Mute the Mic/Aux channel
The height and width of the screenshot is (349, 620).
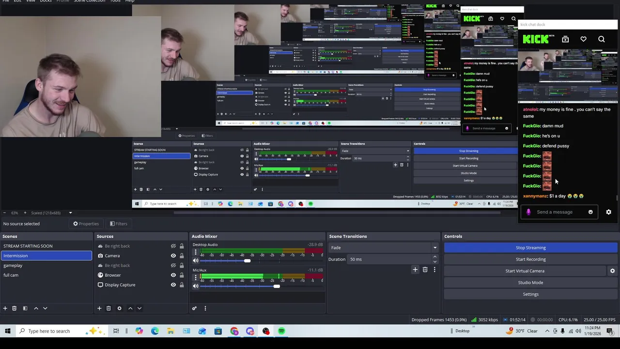tap(196, 286)
